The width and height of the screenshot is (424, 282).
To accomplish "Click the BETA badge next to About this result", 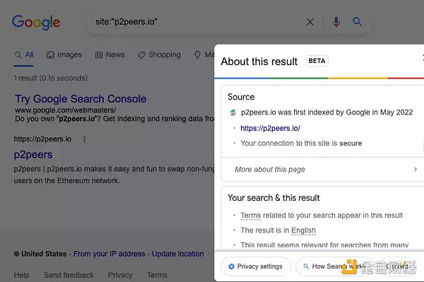I will 317,61.
